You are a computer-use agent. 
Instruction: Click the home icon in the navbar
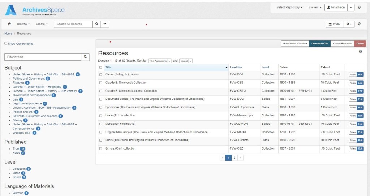9,24
